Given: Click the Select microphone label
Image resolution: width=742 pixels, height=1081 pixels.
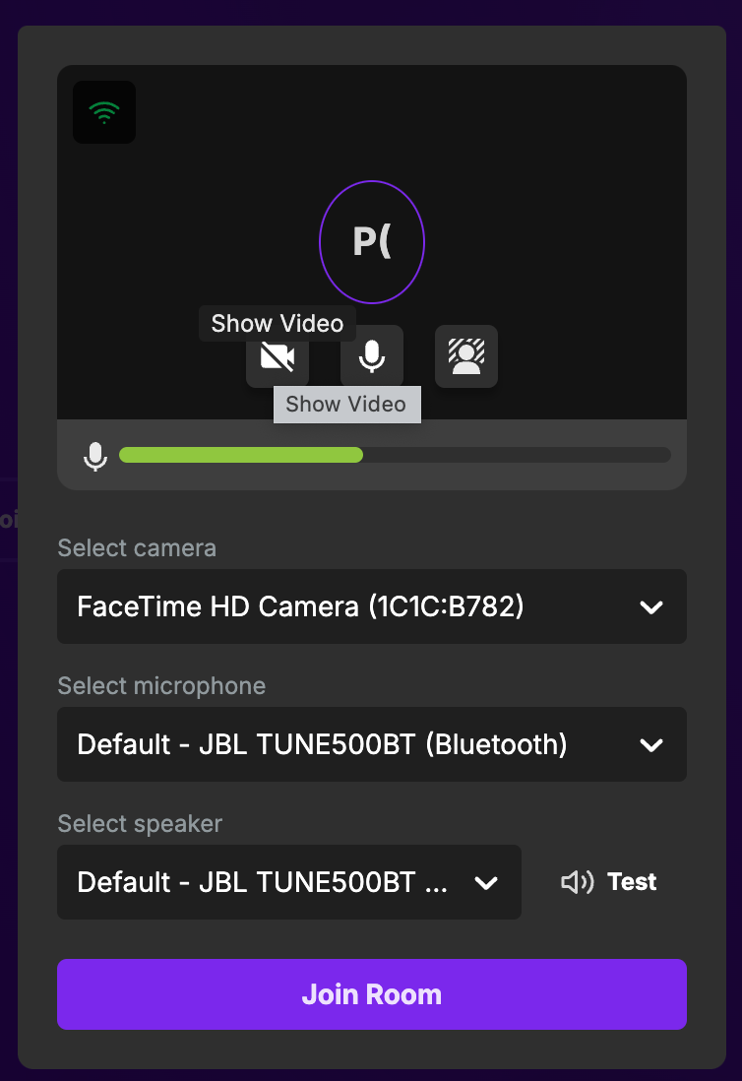Looking at the screenshot, I should pos(161,686).
